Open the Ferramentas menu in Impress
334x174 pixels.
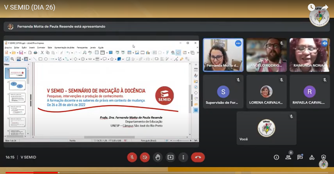pyautogui.click(x=82, y=47)
